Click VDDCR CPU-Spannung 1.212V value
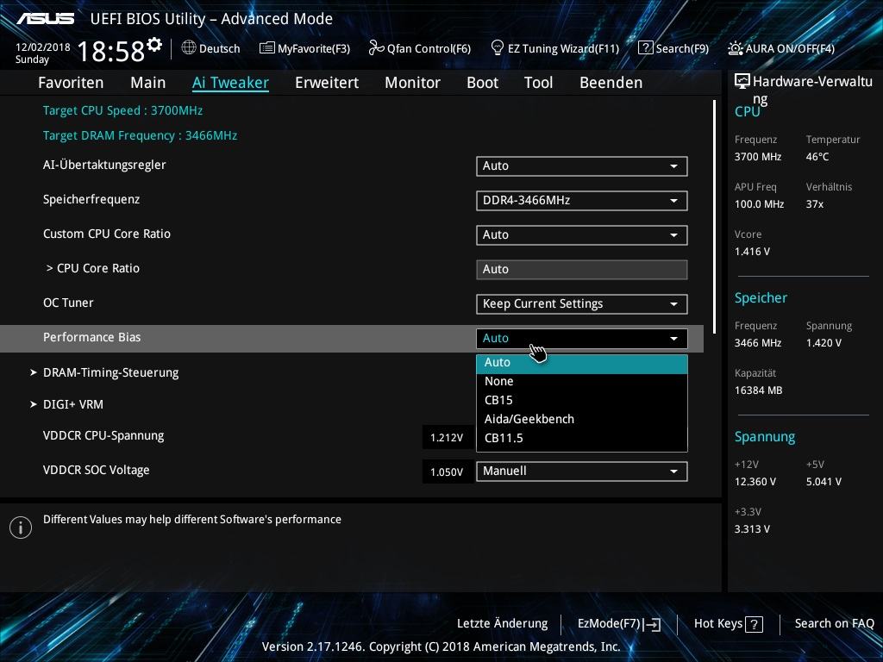 coord(447,438)
